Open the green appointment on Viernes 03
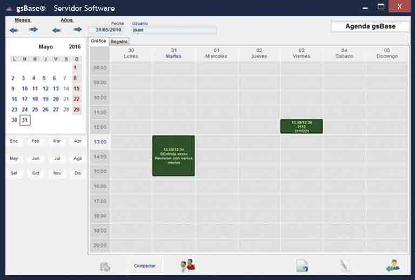Viewport: 415px width, 280px height. 302,126
